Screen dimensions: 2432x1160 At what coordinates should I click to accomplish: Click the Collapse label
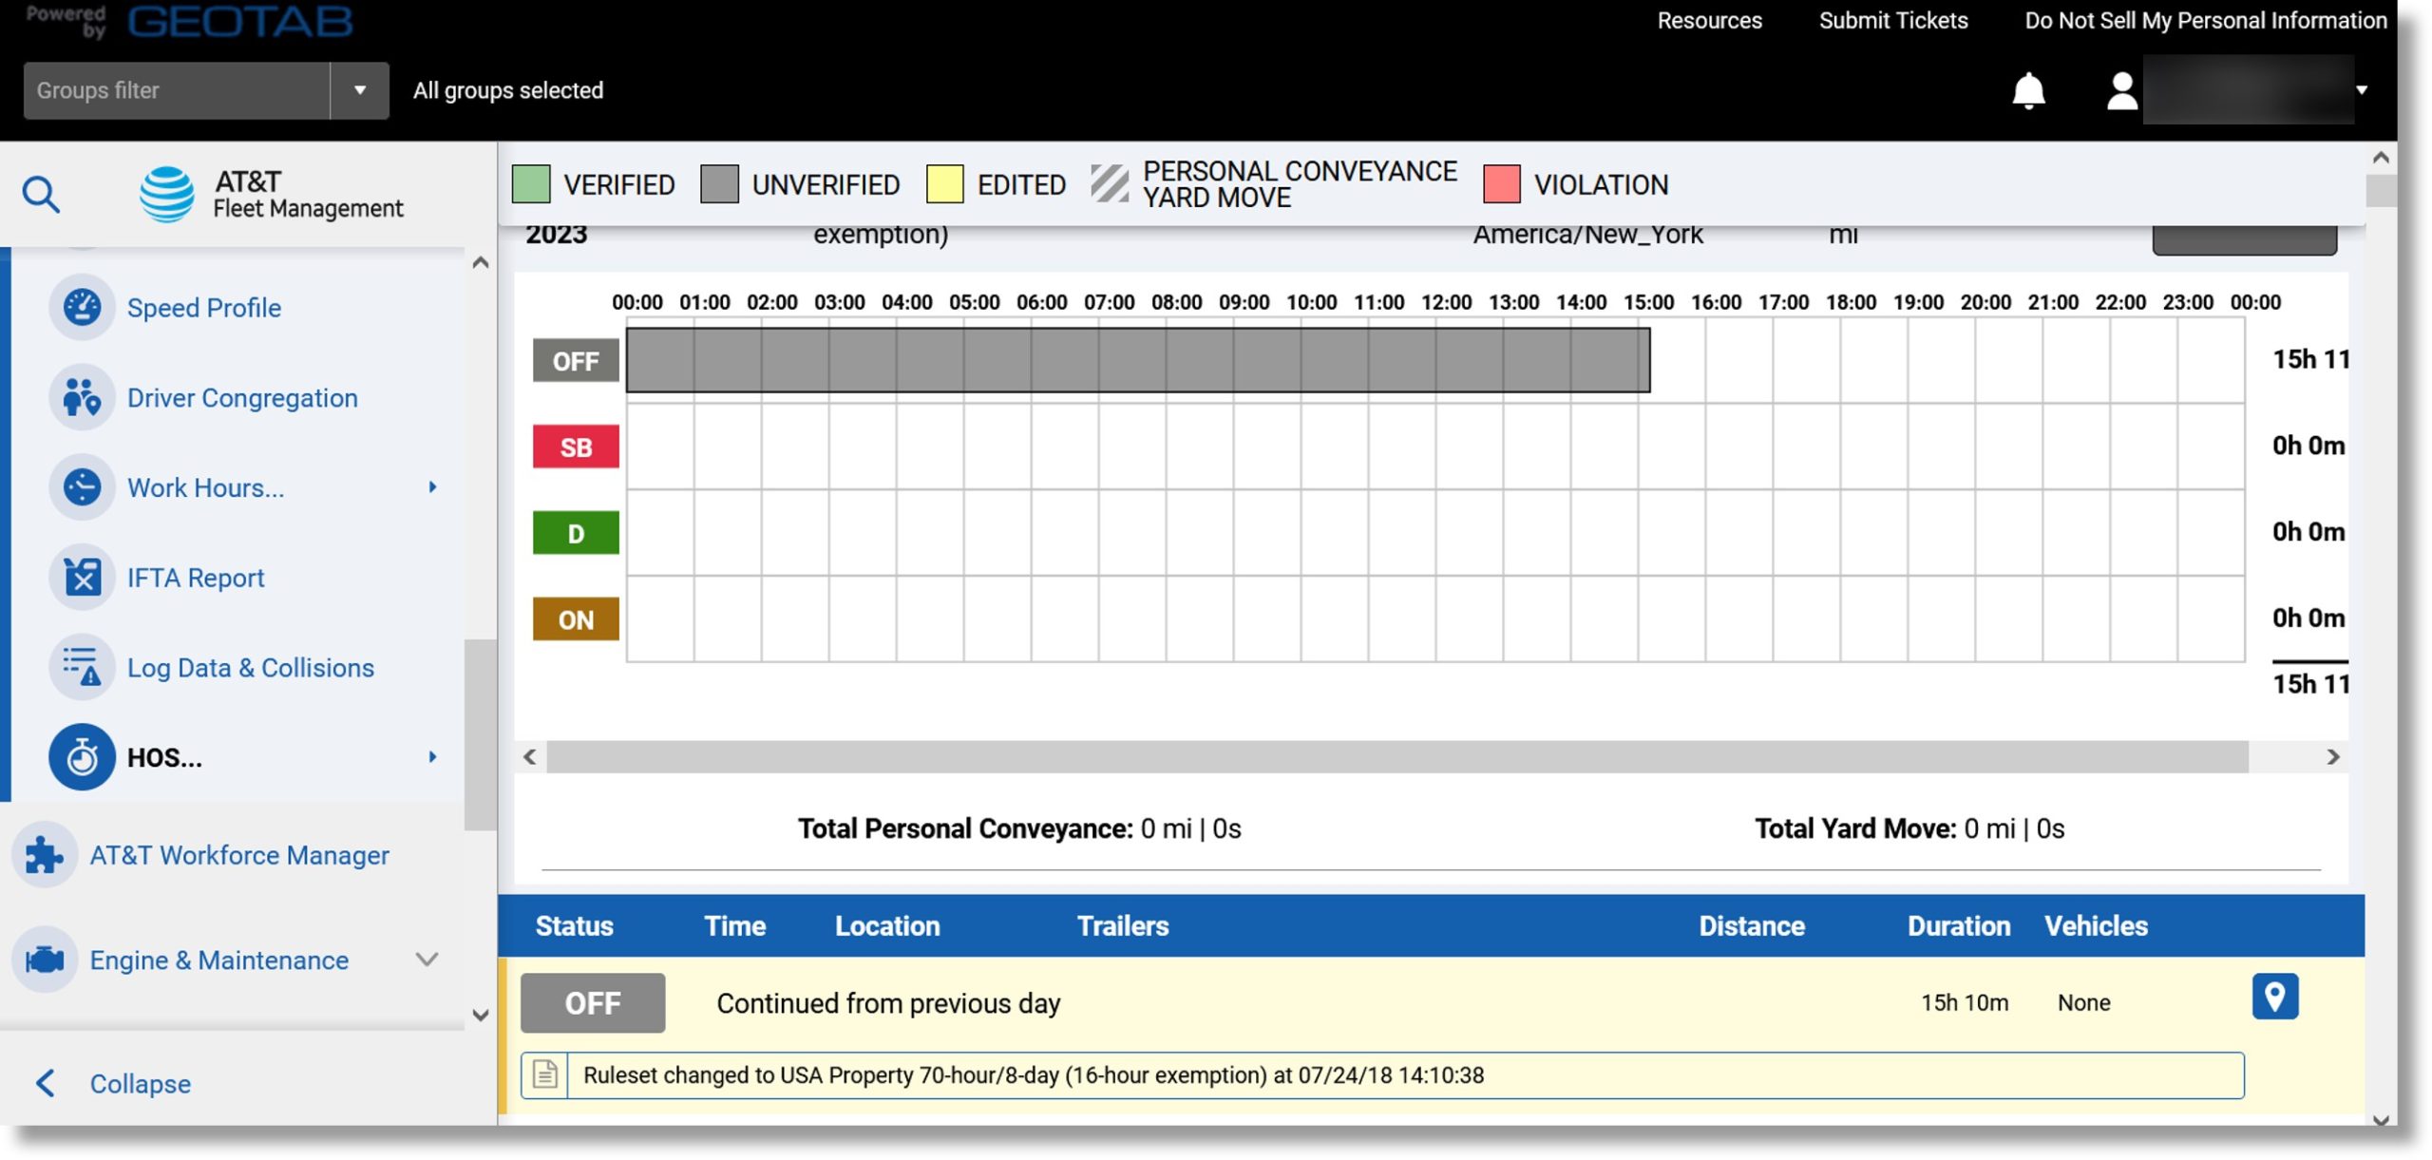[141, 1083]
